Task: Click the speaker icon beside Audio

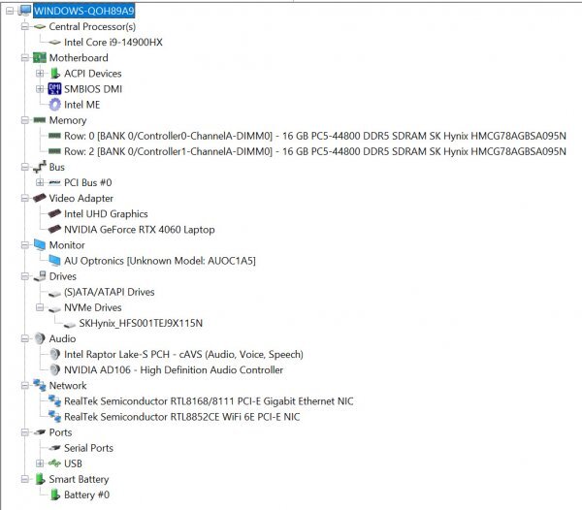Action: coord(40,338)
